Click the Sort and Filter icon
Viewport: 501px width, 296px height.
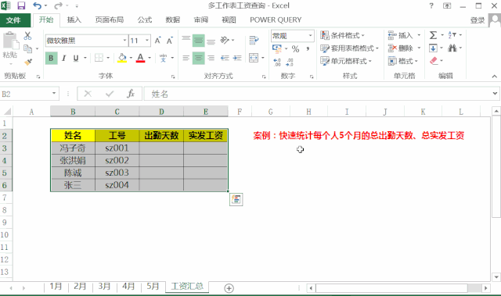[452, 35]
